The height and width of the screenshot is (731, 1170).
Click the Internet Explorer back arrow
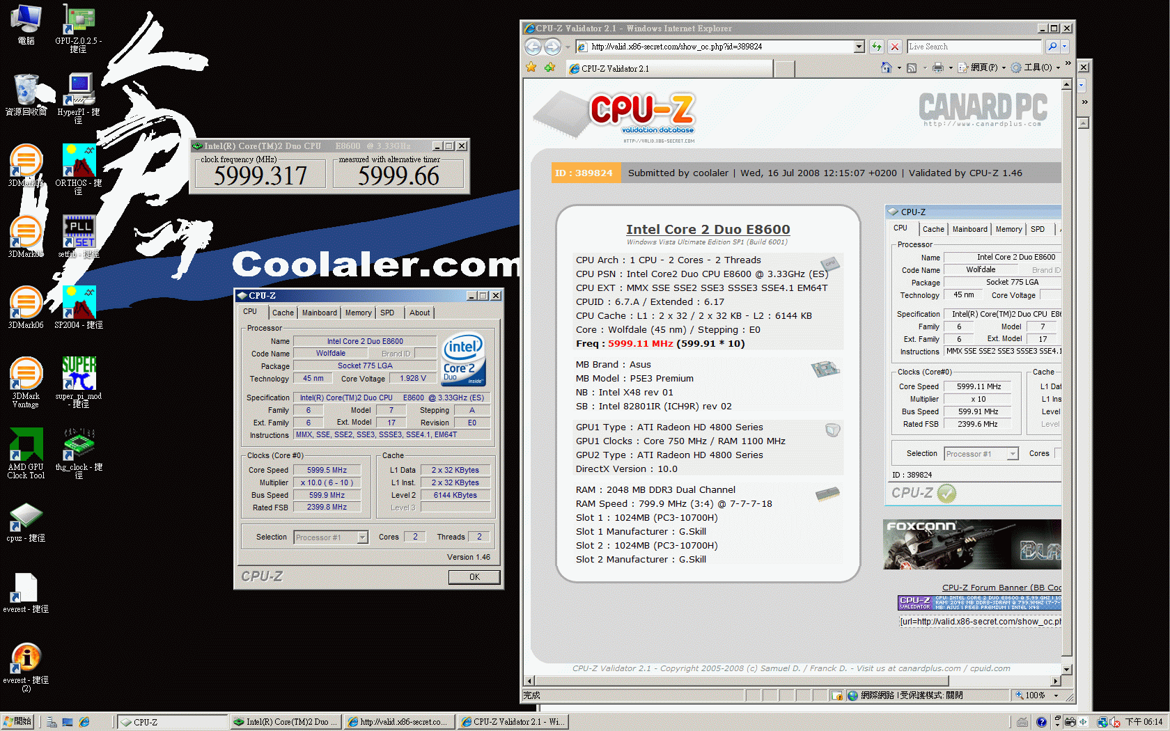[x=533, y=47]
